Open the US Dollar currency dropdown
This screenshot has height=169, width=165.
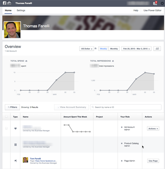click(87, 49)
